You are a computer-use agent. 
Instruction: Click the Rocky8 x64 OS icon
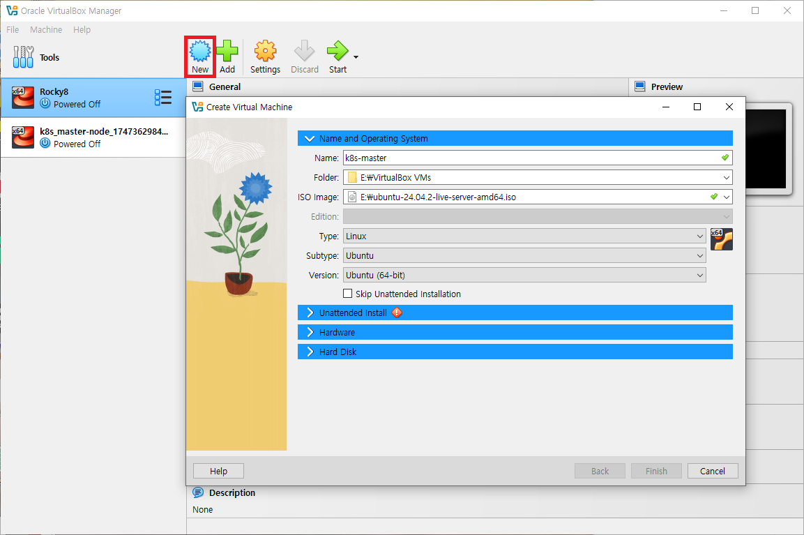coord(23,98)
